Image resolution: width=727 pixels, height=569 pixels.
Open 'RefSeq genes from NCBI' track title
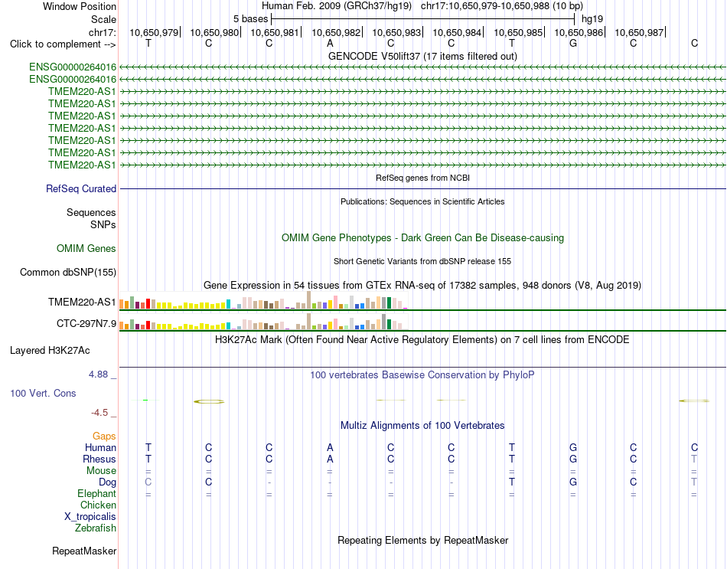tap(422, 178)
